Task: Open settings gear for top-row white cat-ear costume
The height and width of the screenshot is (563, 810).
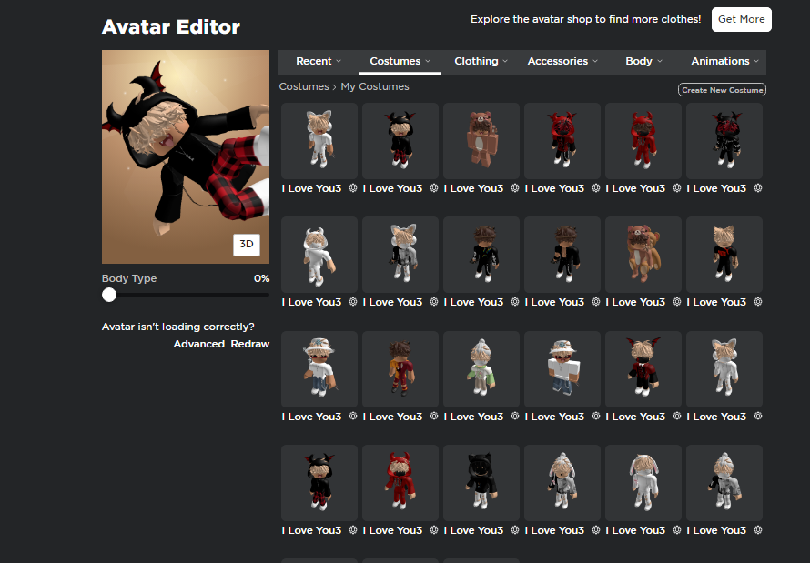Action: click(x=353, y=188)
